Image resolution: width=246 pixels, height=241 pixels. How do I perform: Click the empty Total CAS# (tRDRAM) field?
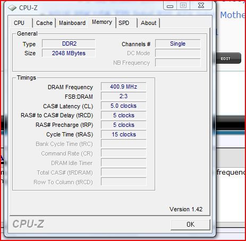(124, 173)
